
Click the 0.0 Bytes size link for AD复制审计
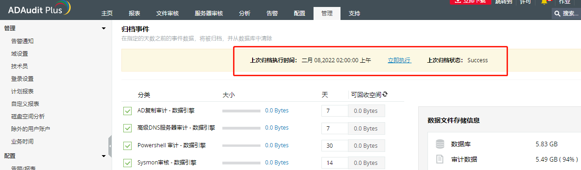[x=277, y=111]
